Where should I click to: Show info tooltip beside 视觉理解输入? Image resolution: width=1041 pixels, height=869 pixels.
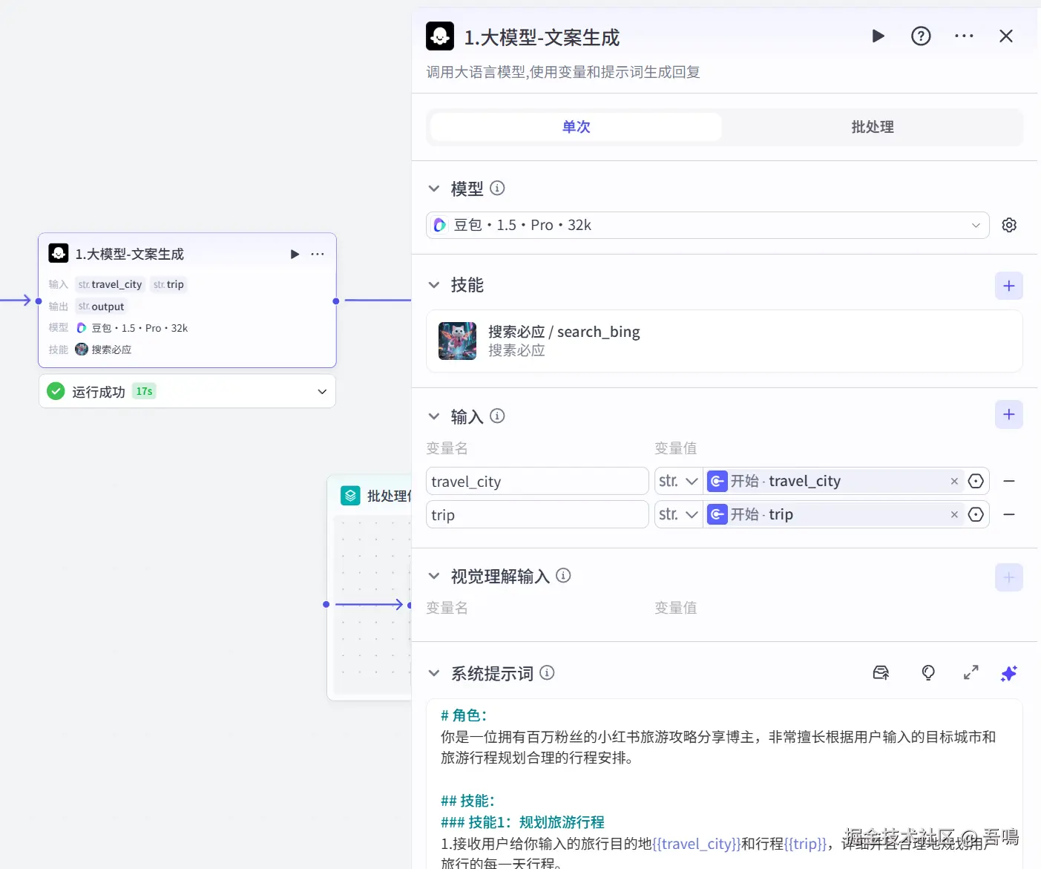[564, 575]
